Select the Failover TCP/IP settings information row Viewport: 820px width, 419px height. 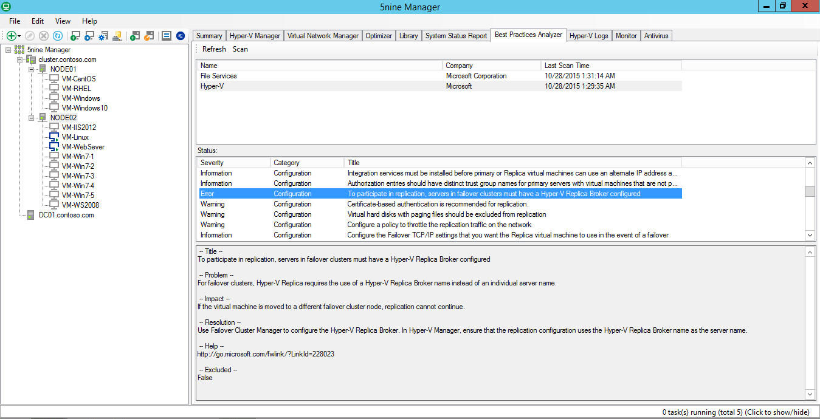coord(439,235)
